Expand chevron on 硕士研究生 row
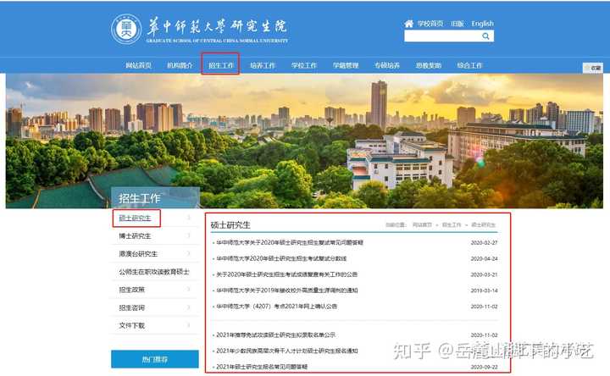The image size is (610, 376). (189, 218)
